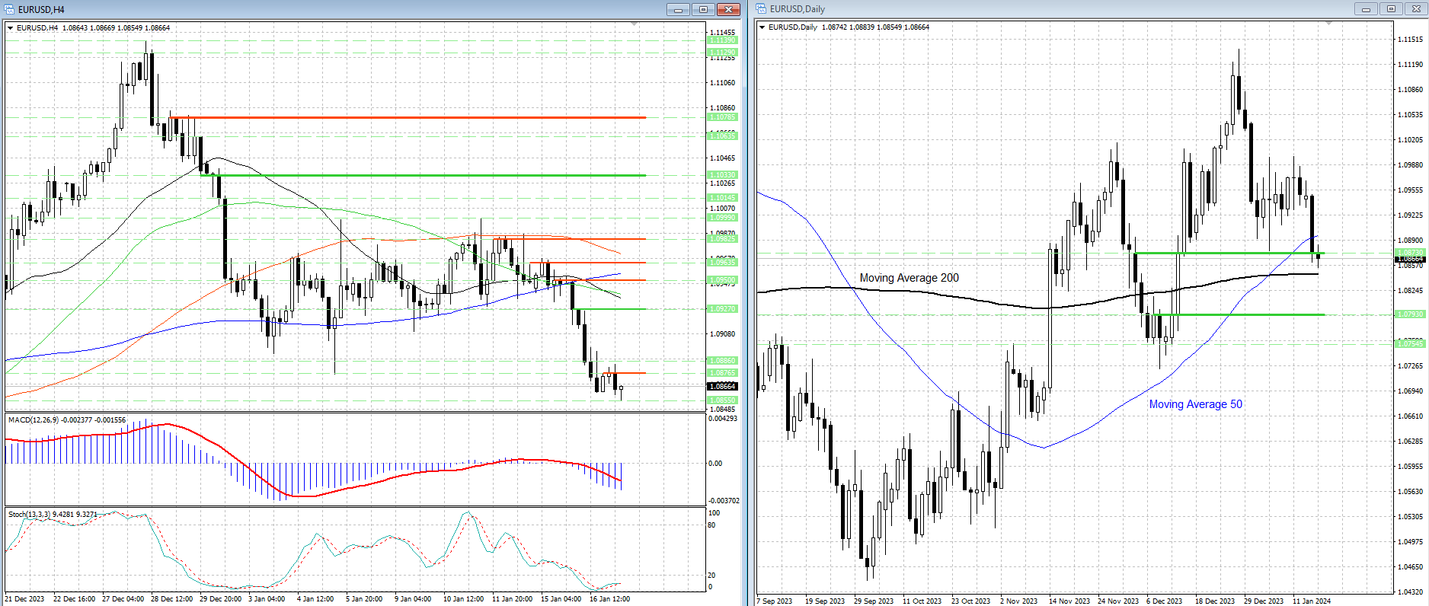The width and height of the screenshot is (1429, 606).
Task: Open the dropdown arrow before EURUSD,Daily label
Action: tap(762, 27)
